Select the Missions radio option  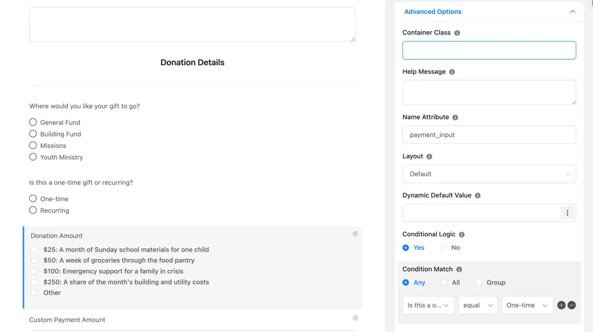33,145
